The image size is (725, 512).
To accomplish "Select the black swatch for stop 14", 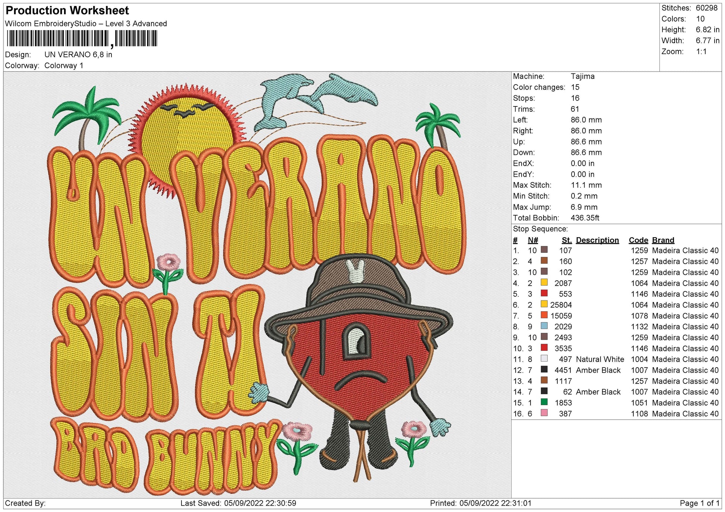I will [x=544, y=391].
